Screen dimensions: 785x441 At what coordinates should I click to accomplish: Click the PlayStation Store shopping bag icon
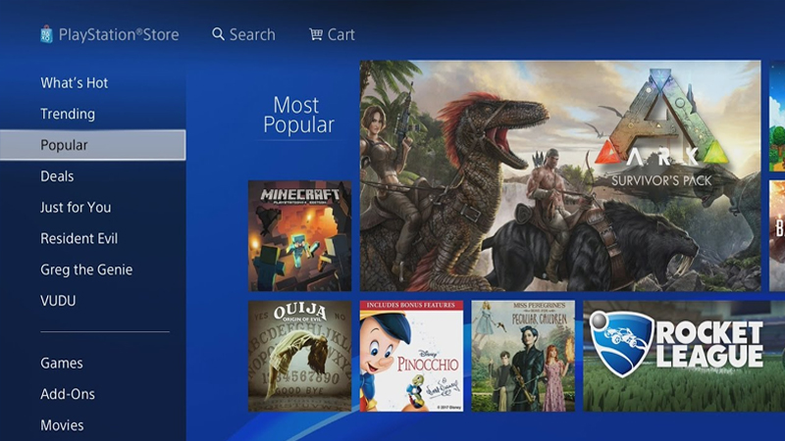46,34
